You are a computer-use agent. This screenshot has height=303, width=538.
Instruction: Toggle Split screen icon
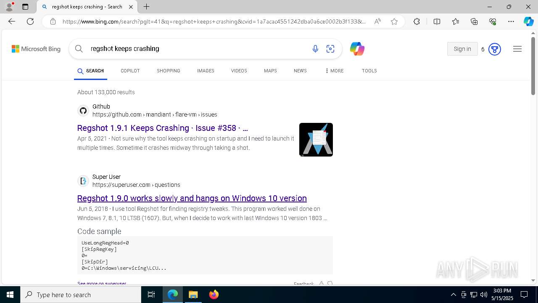click(437, 21)
